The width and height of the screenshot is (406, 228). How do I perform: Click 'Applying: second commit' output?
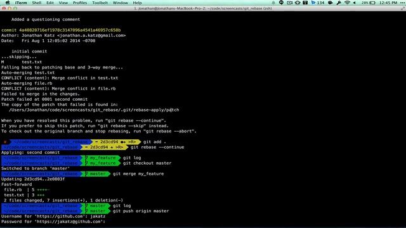(x=30, y=153)
